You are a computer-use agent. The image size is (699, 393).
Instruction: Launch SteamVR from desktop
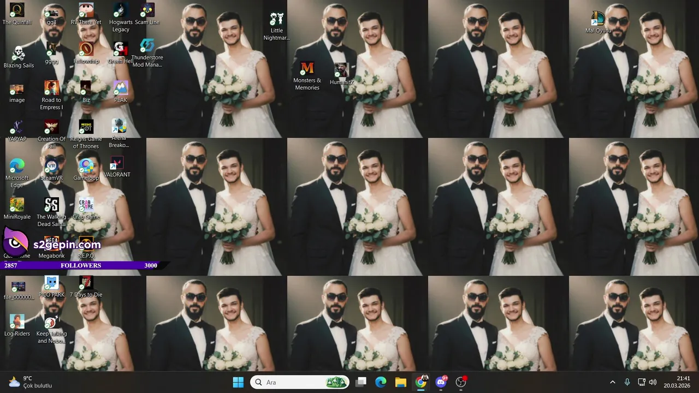tap(52, 170)
